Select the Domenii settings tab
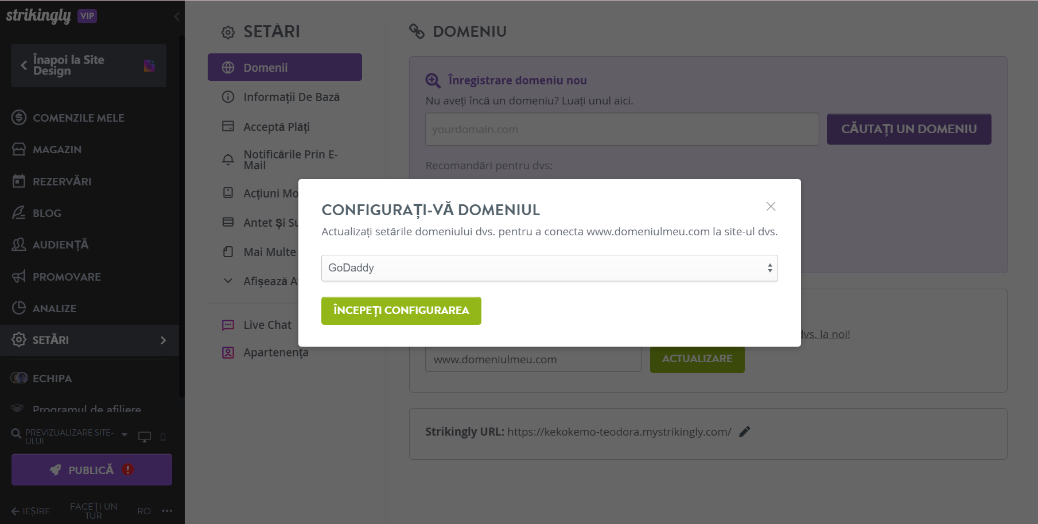The image size is (1038, 524). (x=285, y=67)
